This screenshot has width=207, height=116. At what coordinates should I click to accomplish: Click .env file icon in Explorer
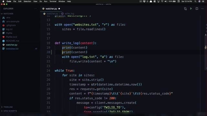[4, 17]
